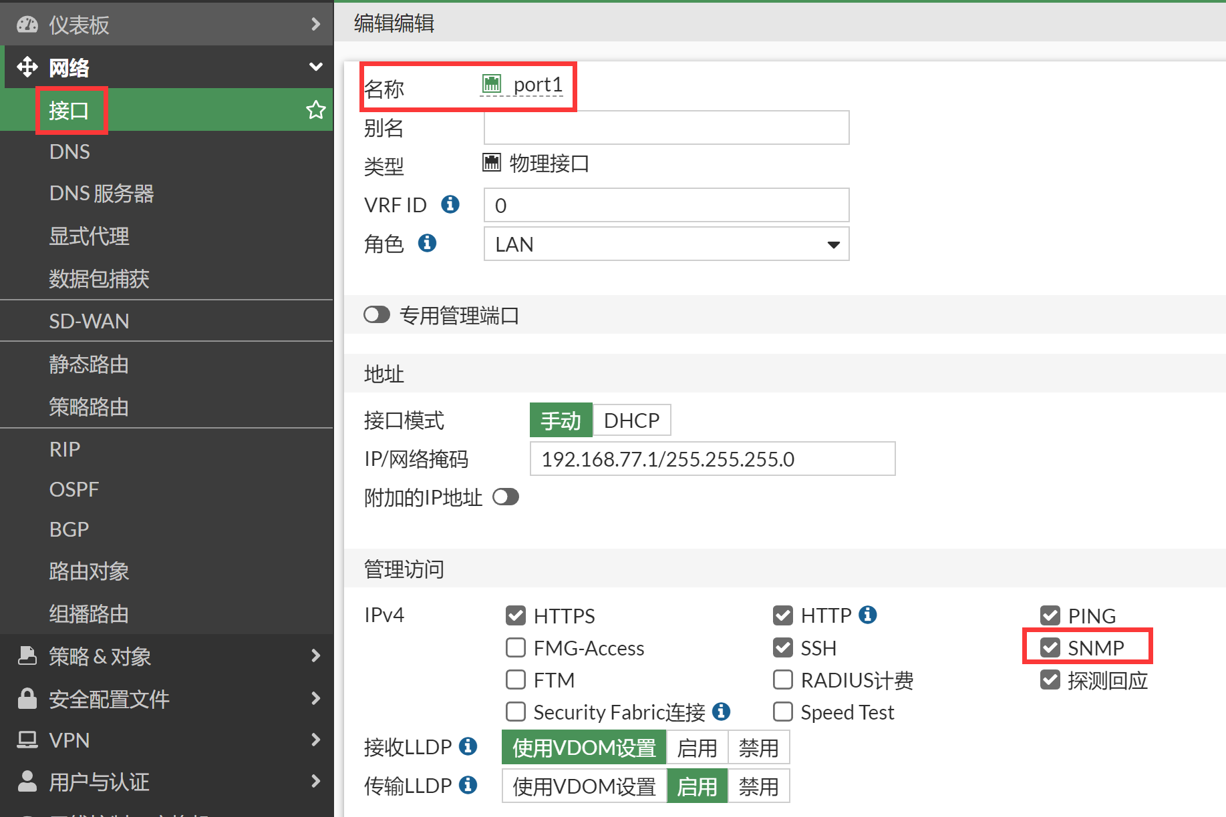Click the port1 interface icon
The width and height of the screenshot is (1226, 817).
(492, 84)
